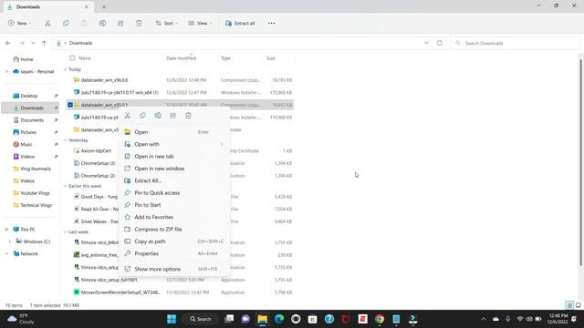Go back using the Back arrow
Viewport: 584px width, 328px height.
pyautogui.click(x=8, y=43)
